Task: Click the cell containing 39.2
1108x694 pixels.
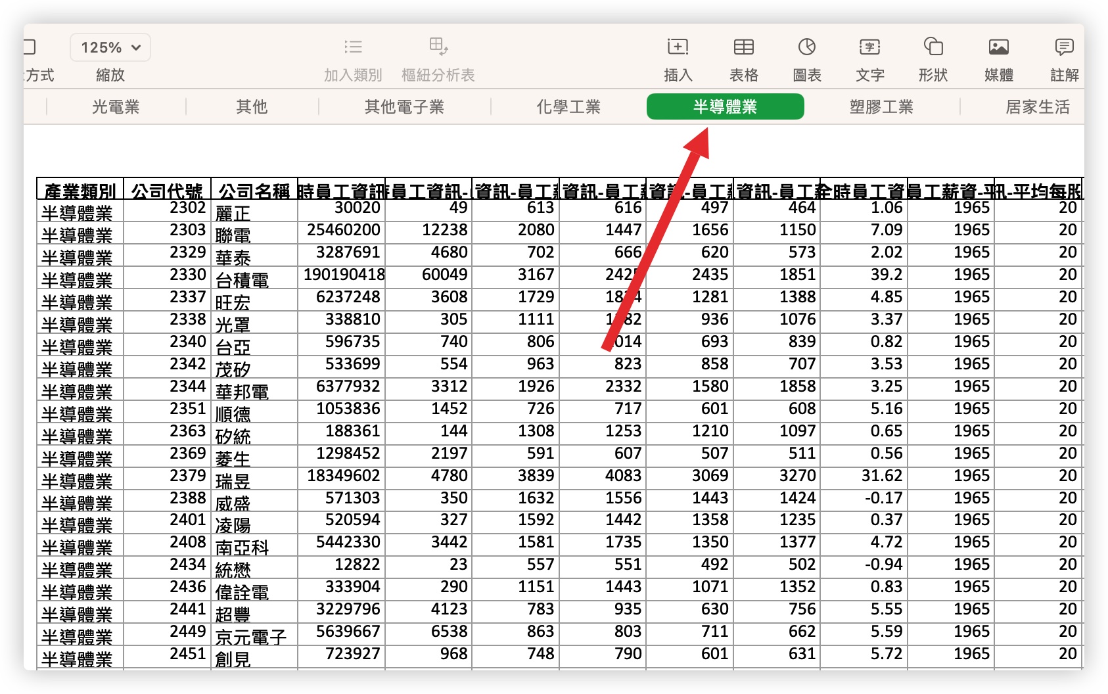Action: tap(864, 278)
